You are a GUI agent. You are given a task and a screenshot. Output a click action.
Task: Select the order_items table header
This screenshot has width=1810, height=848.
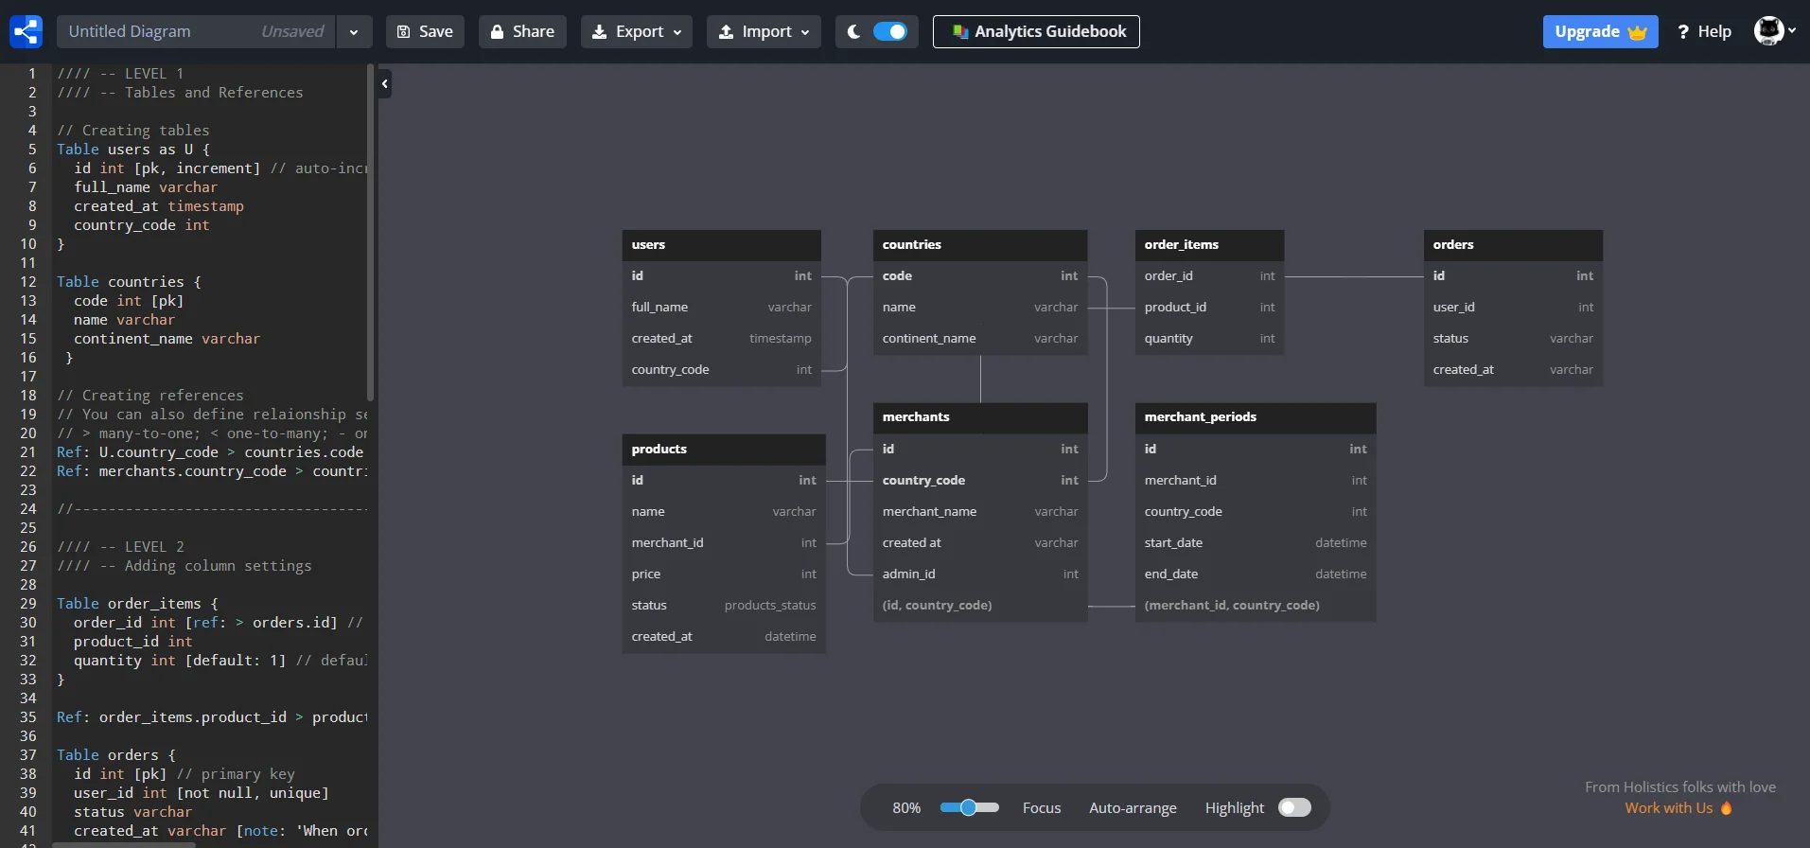click(1209, 244)
